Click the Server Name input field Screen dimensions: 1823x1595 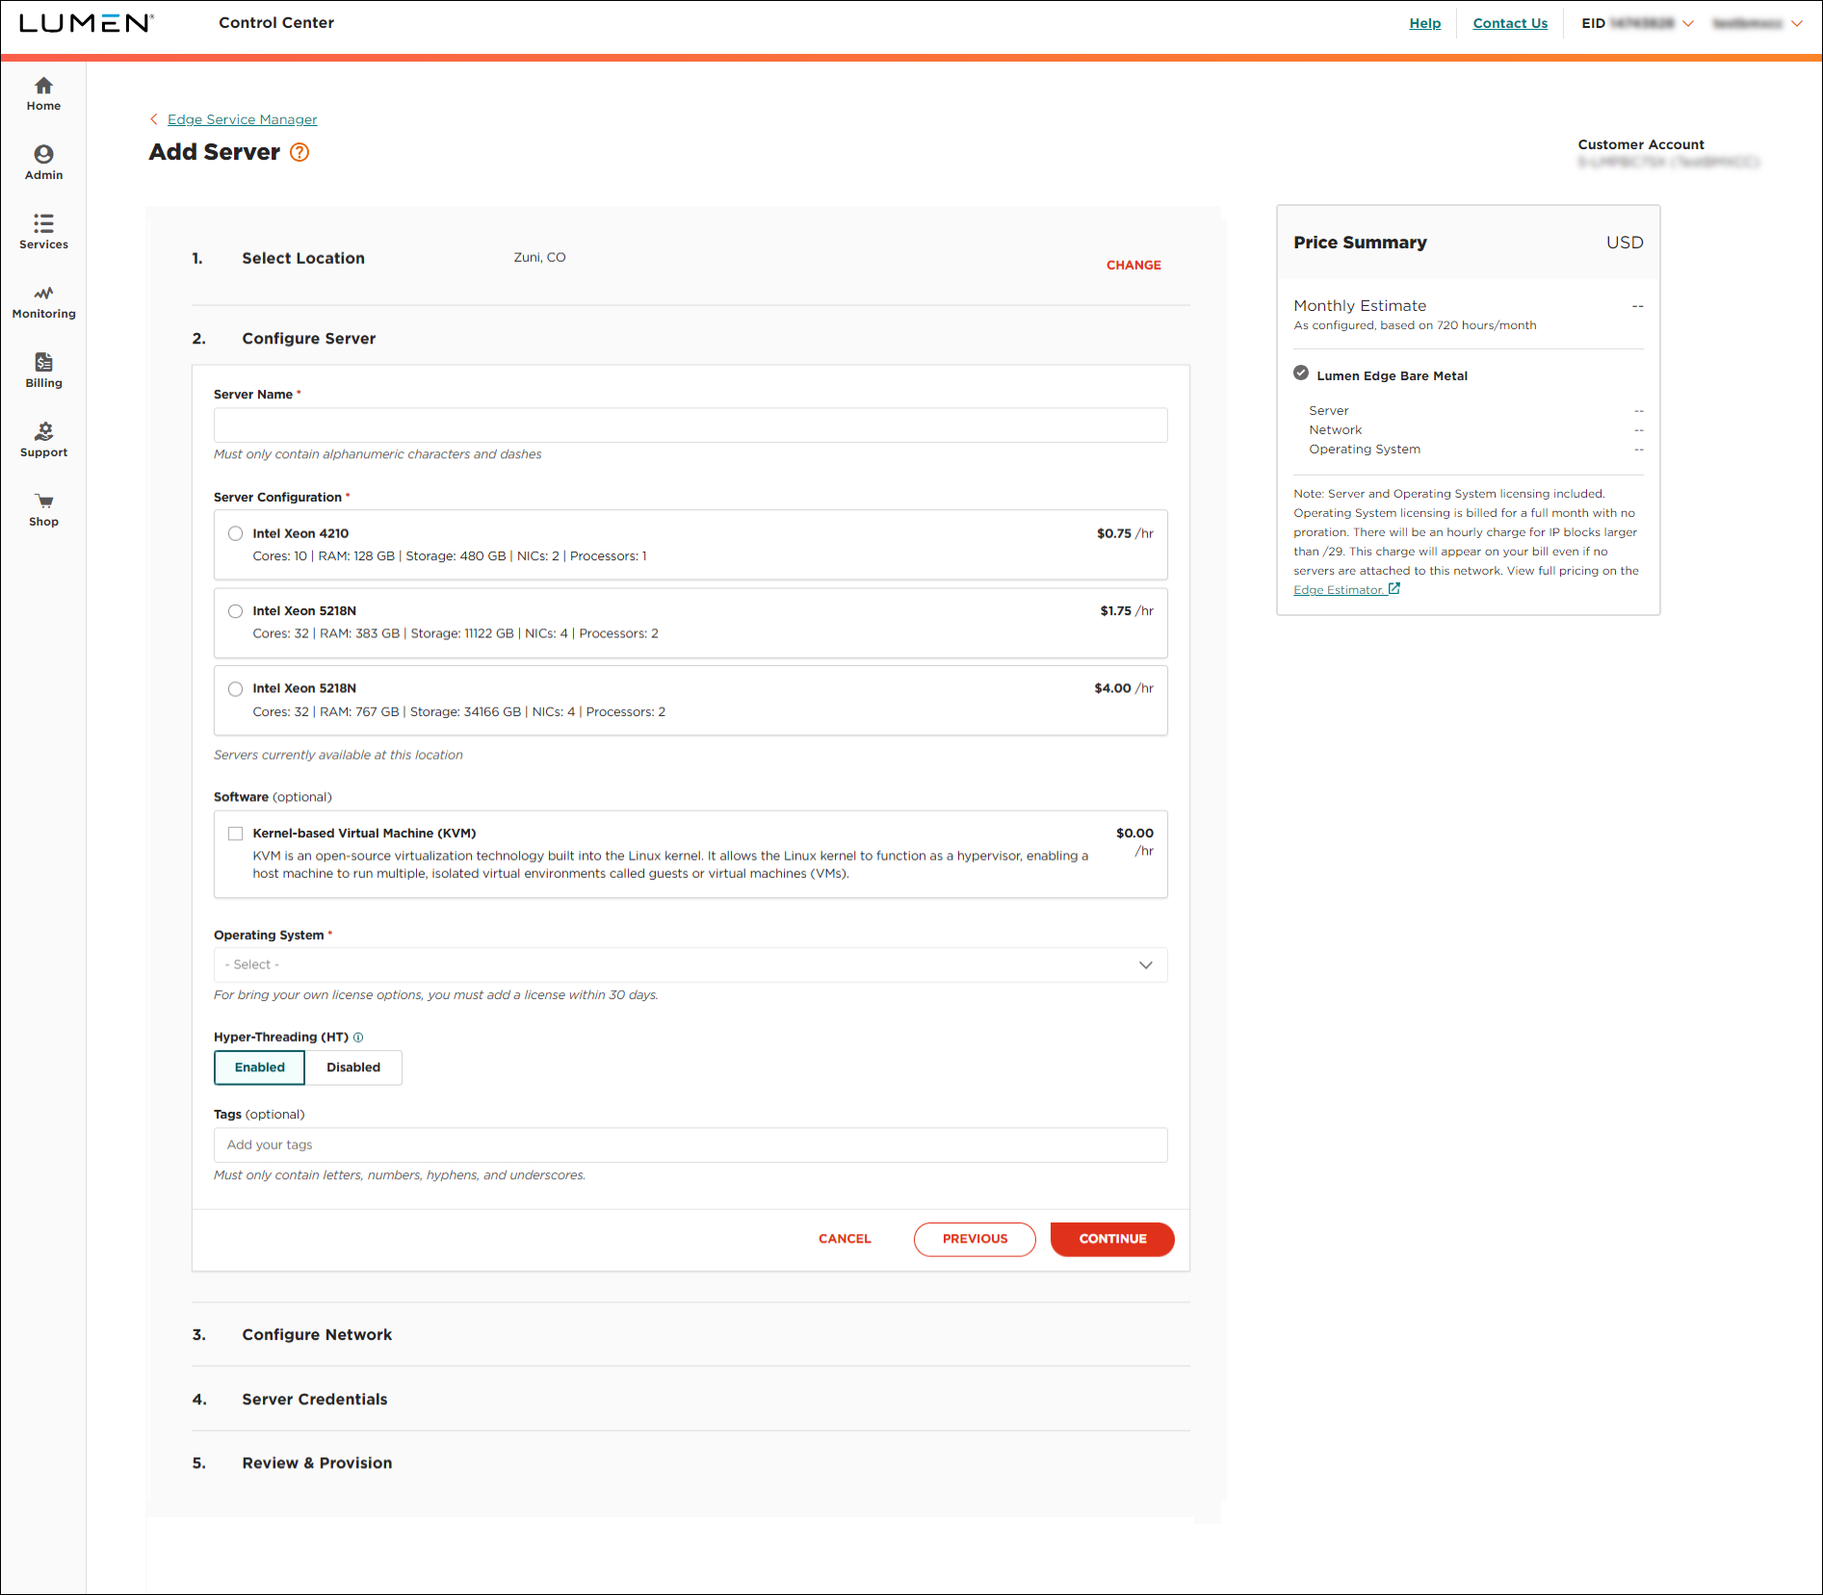click(690, 425)
